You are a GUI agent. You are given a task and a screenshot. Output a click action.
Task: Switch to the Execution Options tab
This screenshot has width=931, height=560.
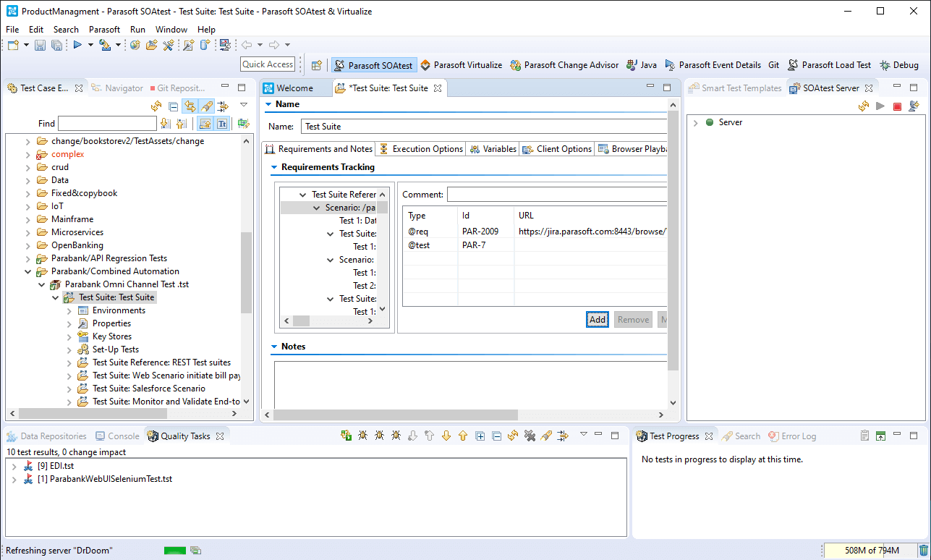tap(421, 149)
